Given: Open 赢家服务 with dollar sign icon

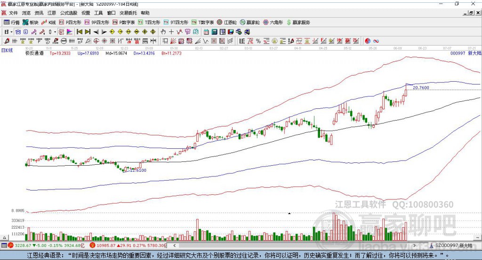Looking at the screenshot, I should pyautogui.click(x=298, y=23).
